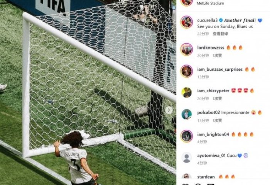Go to the next photo in the carousel

tap(169, 110)
